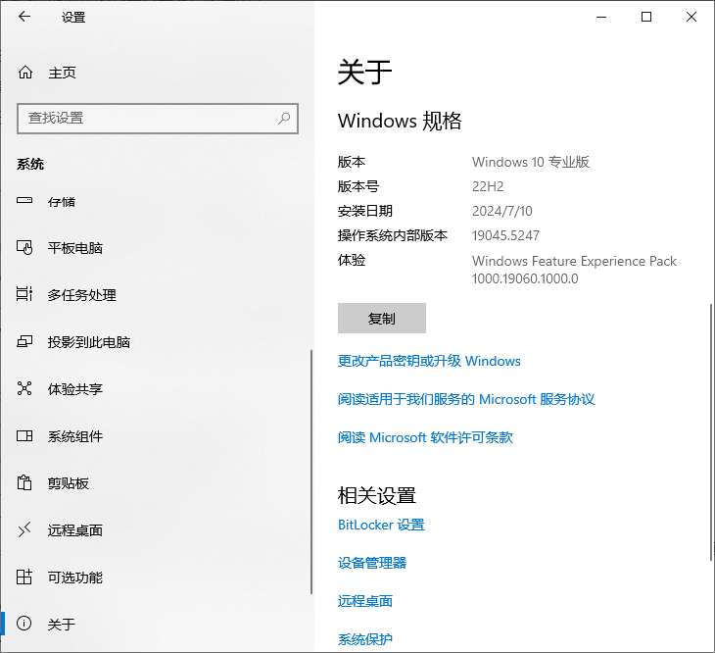Click the 操作系统内部版本 label
The height and width of the screenshot is (653, 715).
point(392,235)
